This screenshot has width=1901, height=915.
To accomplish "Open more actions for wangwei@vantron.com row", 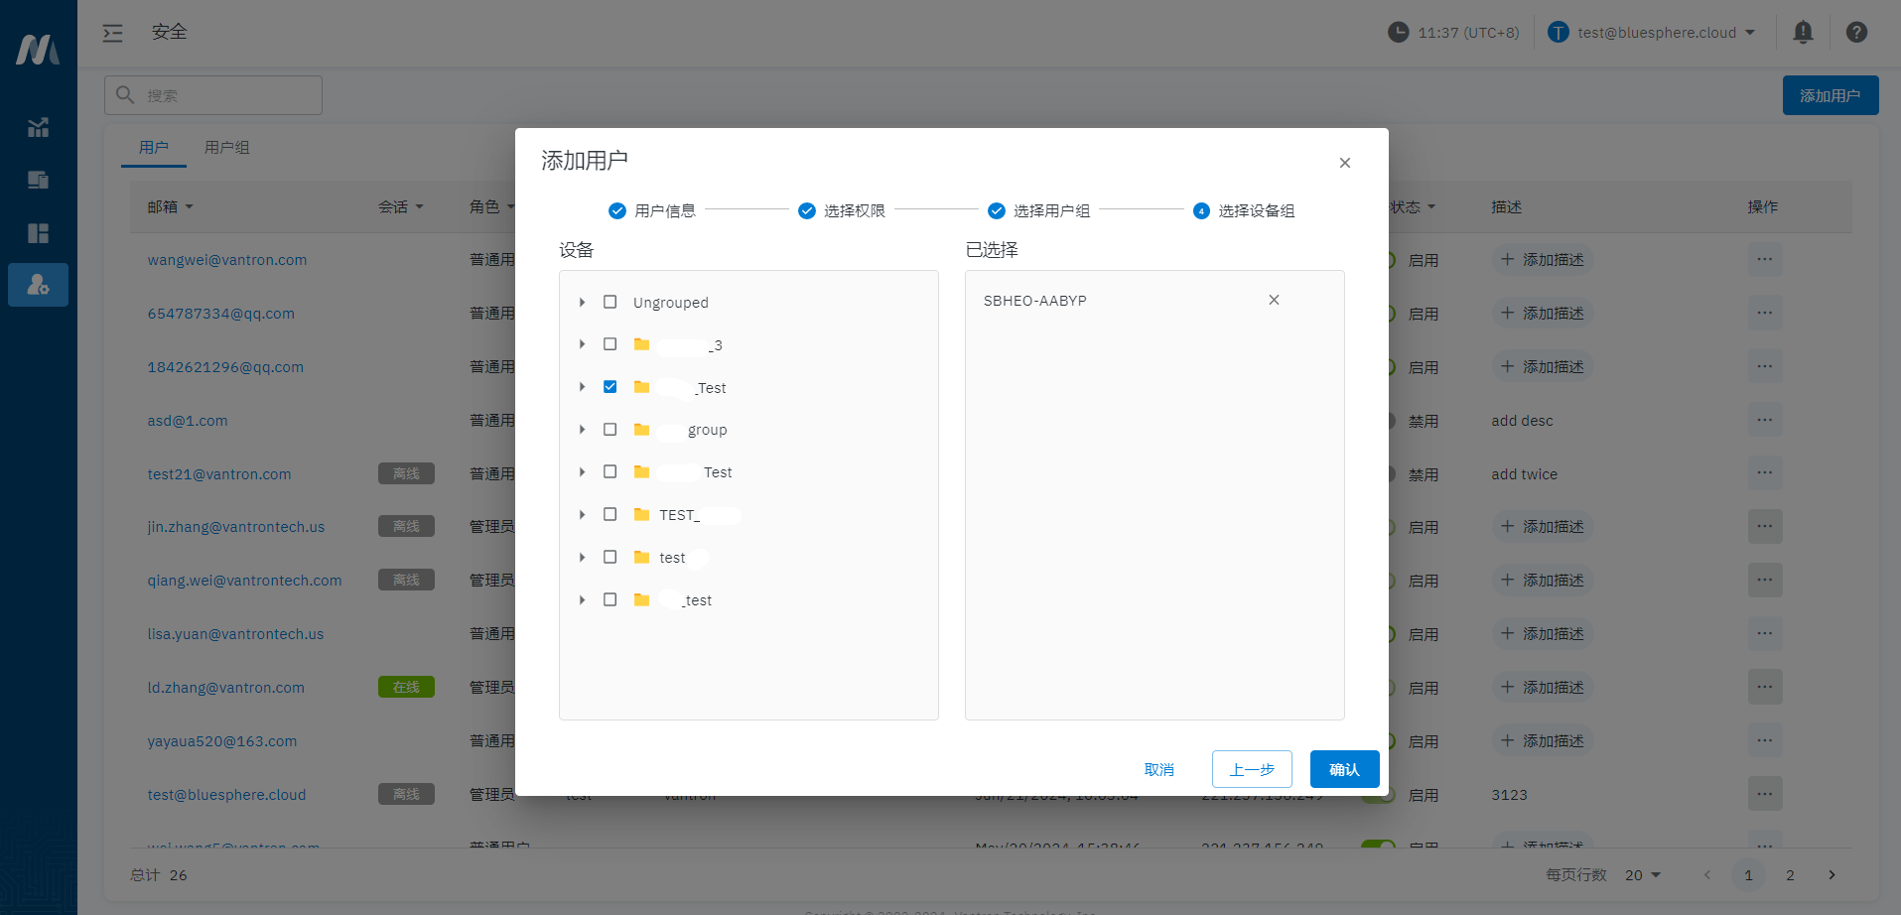I will coord(1764,260).
